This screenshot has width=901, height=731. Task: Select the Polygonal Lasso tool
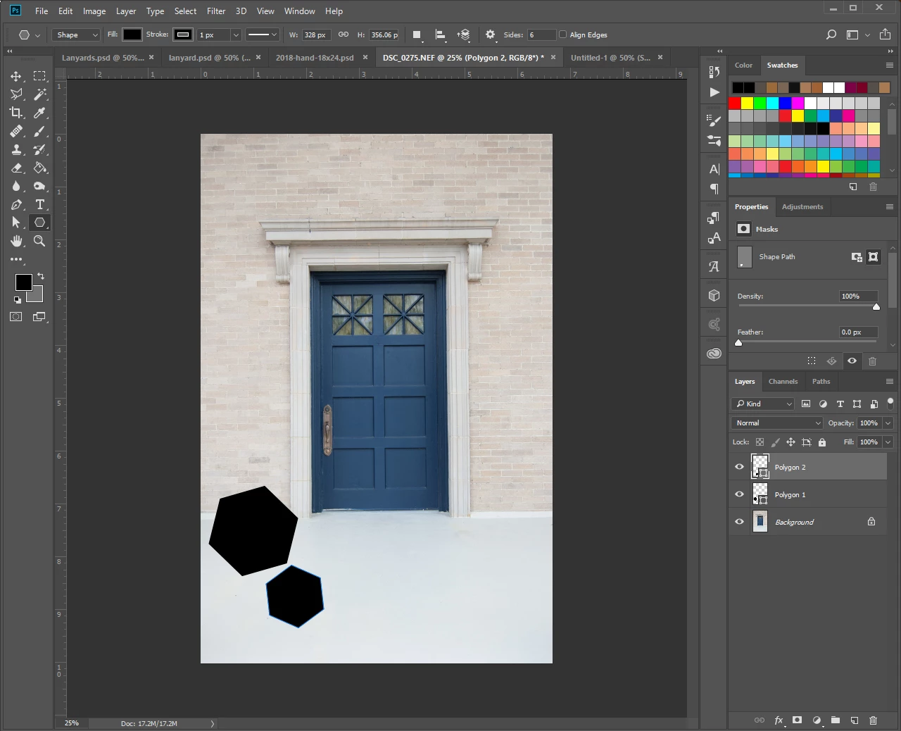[x=16, y=94]
